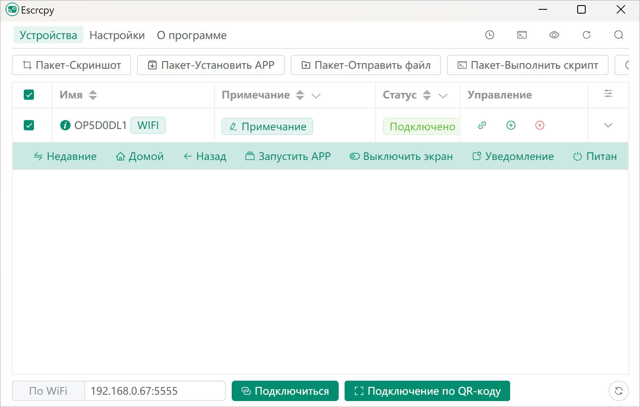This screenshot has width=640, height=407.
Task: Click Пакет-Установить APP button
Action: (x=211, y=65)
